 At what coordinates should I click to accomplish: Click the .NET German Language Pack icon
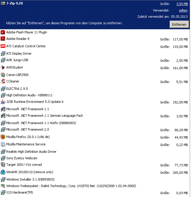pyautogui.click(x=3, y=116)
